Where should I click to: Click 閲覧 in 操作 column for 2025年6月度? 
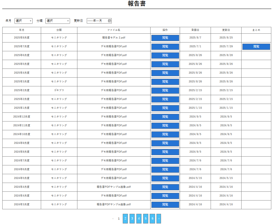click(165, 56)
